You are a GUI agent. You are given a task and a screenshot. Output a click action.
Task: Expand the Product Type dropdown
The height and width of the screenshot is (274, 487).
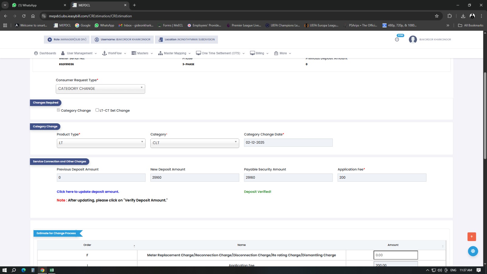click(x=101, y=143)
